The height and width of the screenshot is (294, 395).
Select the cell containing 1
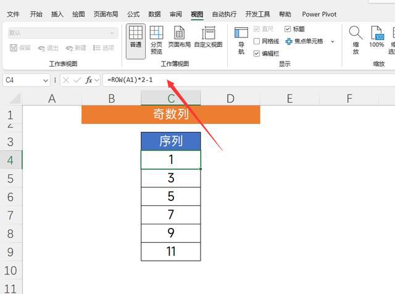171,160
